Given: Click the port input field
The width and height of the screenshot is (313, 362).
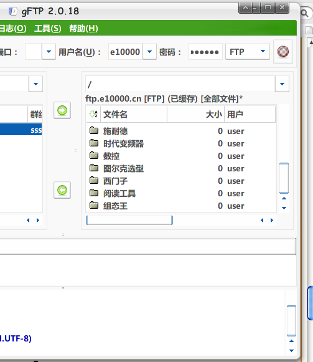Looking at the screenshot, I should click(34, 52).
